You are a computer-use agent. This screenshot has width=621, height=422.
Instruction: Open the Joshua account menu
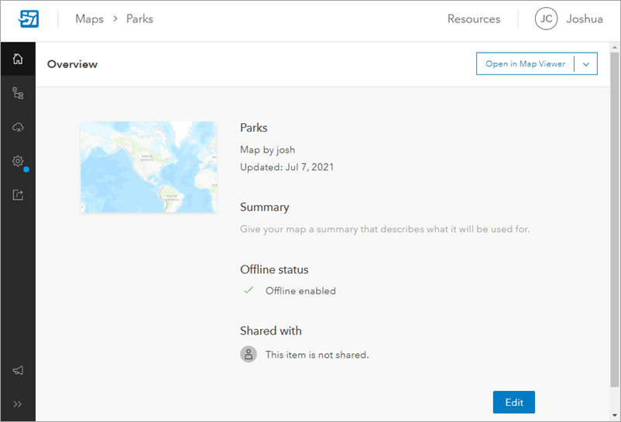pyautogui.click(x=584, y=19)
